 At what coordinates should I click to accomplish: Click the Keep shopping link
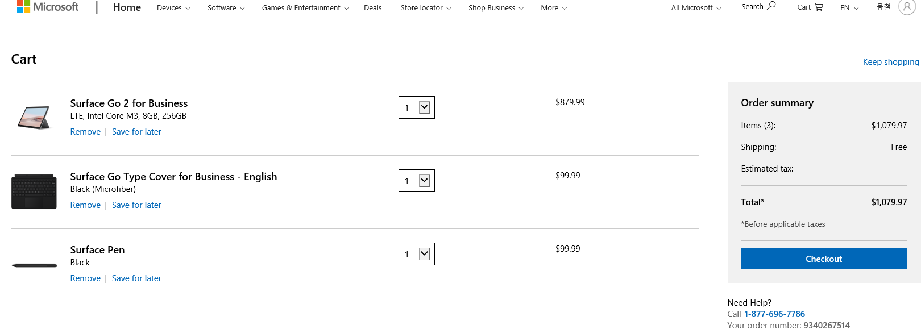pyautogui.click(x=891, y=62)
